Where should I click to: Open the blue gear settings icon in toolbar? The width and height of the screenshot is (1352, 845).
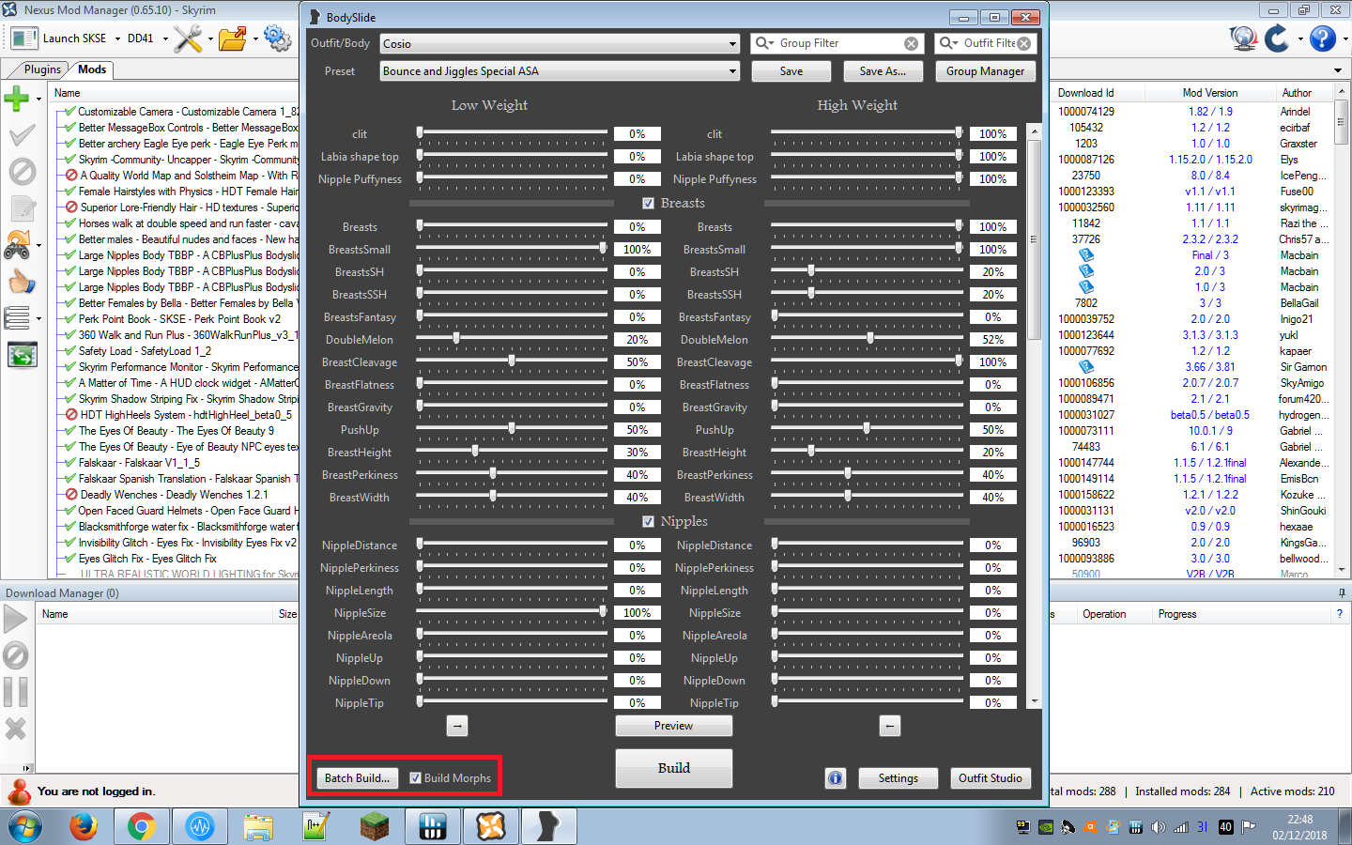tap(277, 38)
